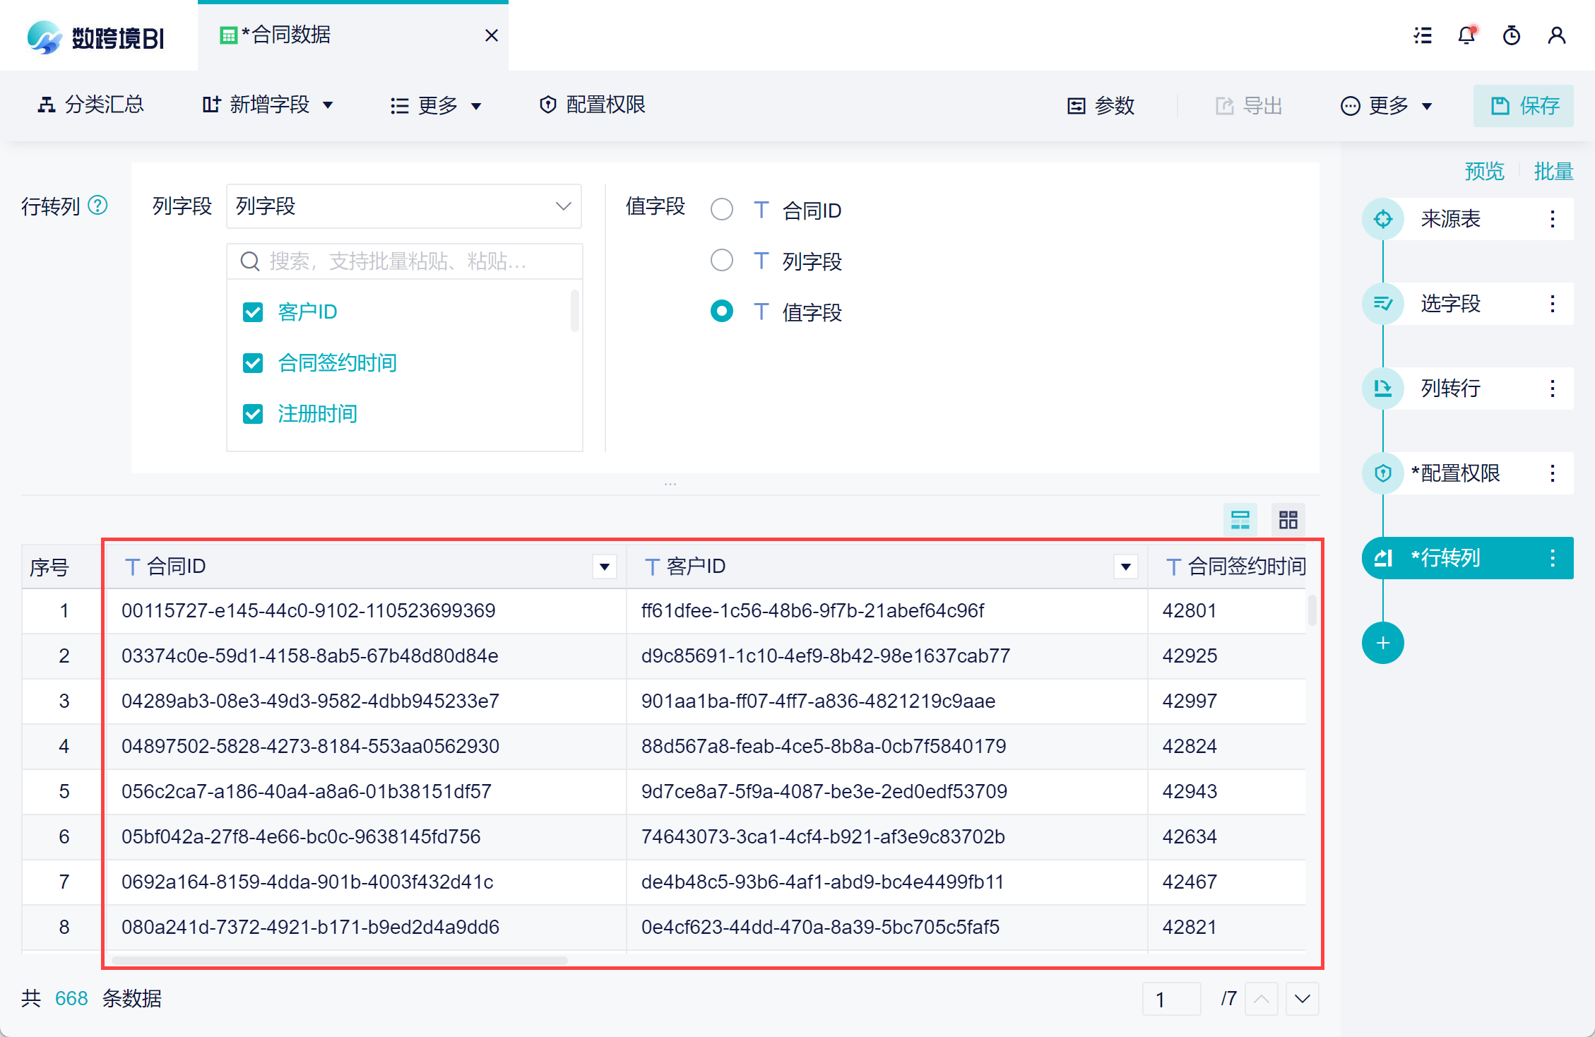Open notifications bell icon

coord(1467,35)
